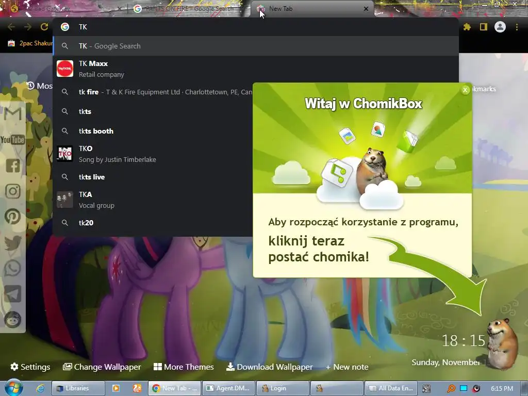Click the 6:15 PM system clock

[502, 389]
